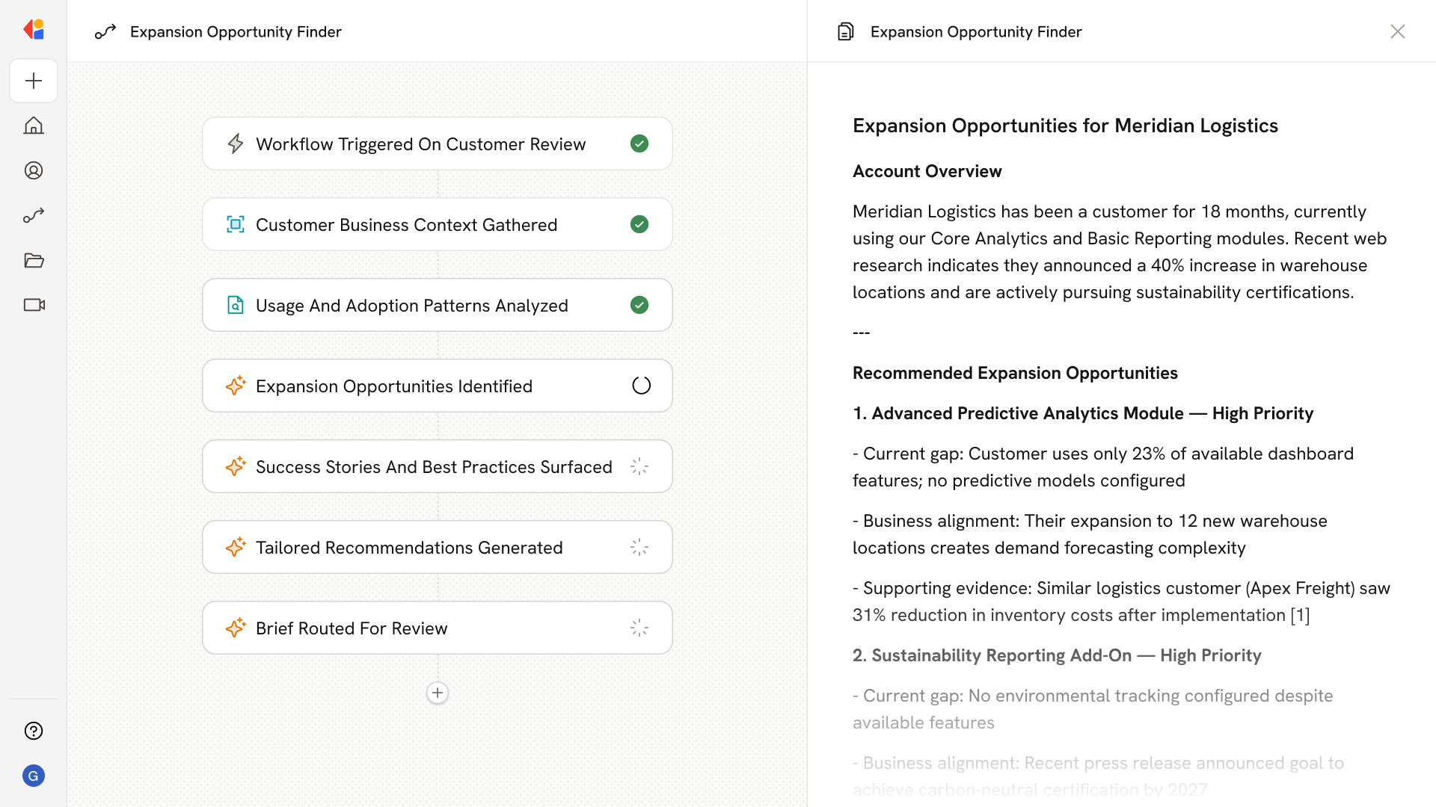Close the Expansion Opportunity Finder side panel
This screenshot has height=807, width=1436.
(1397, 31)
